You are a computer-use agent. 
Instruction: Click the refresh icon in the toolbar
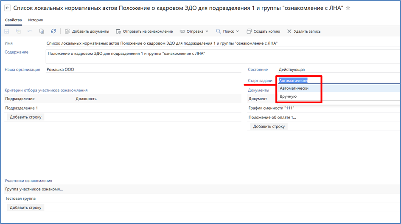point(53,31)
